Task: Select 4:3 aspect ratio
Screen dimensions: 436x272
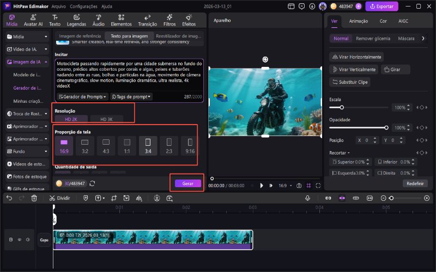Action: coord(106,146)
